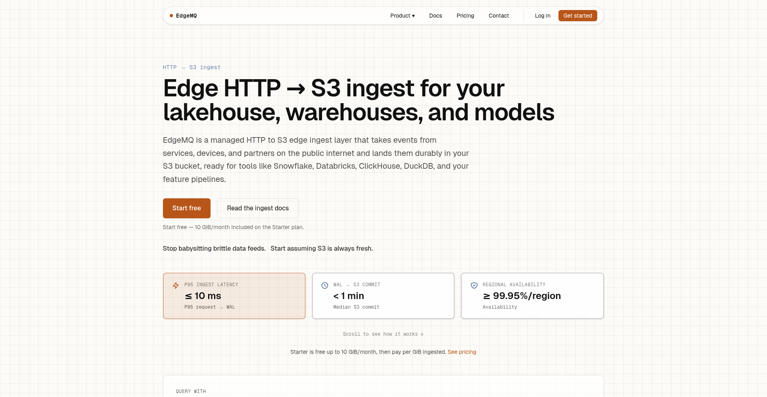Open the Product dropdown menu

tap(402, 16)
